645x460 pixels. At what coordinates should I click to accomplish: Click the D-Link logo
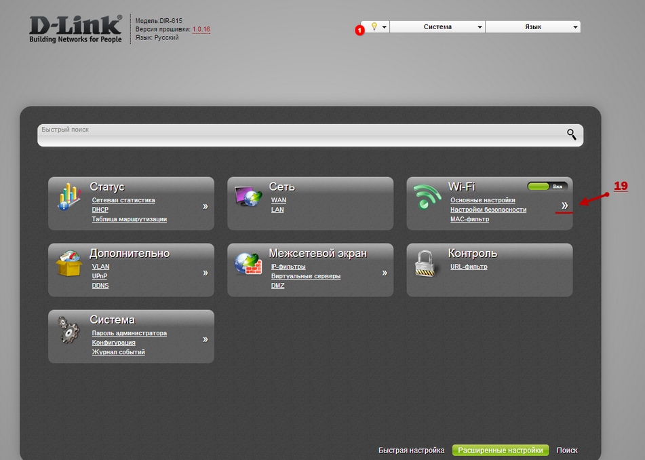[x=76, y=28]
